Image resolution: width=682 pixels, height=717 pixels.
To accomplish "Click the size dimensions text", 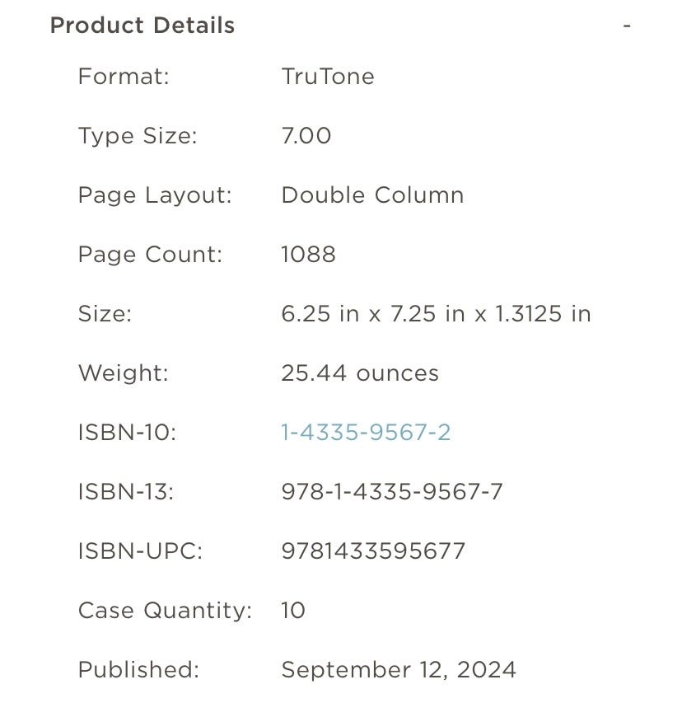I will 436,314.
